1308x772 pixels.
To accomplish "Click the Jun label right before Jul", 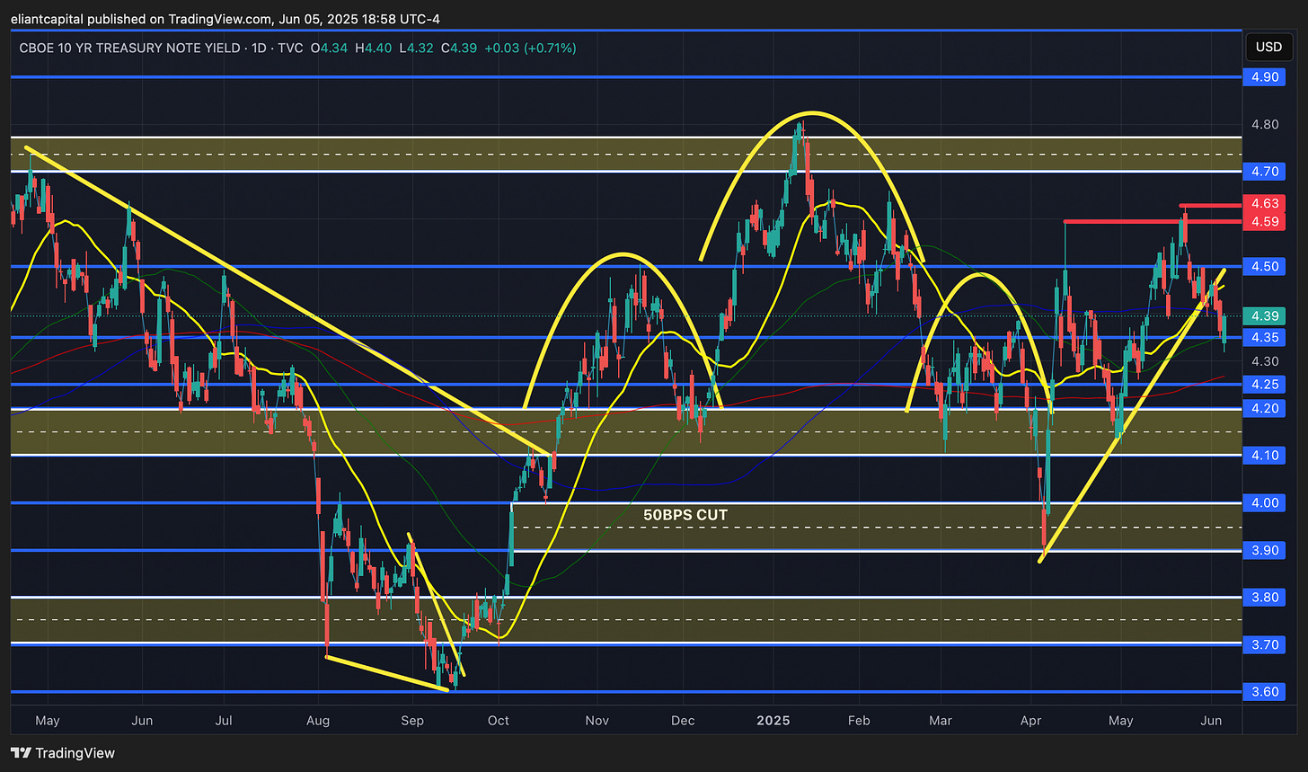I will coord(142,721).
